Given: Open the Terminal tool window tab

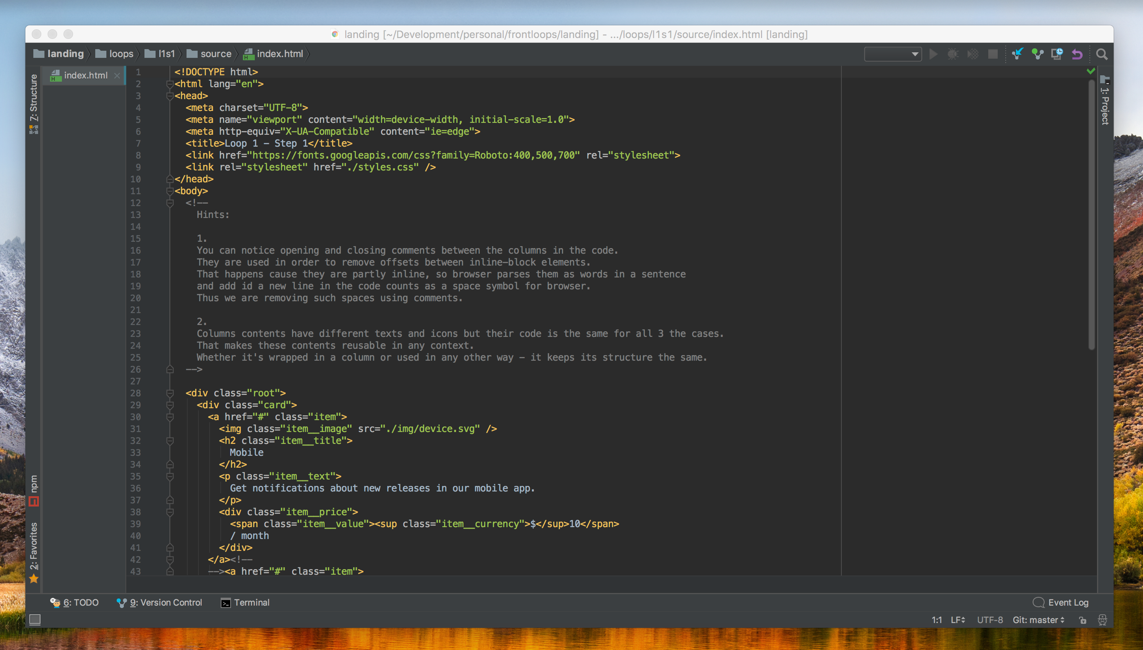Looking at the screenshot, I should [245, 602].
